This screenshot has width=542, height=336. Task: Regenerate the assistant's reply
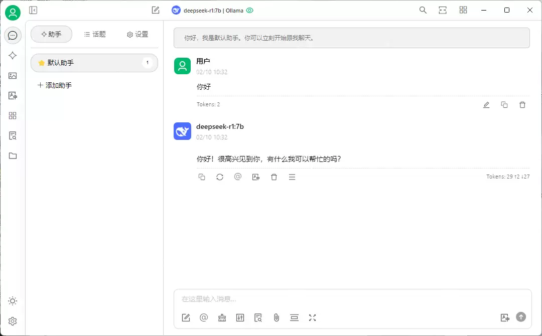220,177
